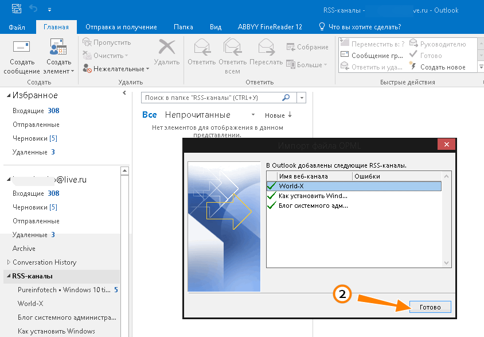484x337 pixels.
Task: Switch to the Вид ribbon tab
Action: (216, 27)
